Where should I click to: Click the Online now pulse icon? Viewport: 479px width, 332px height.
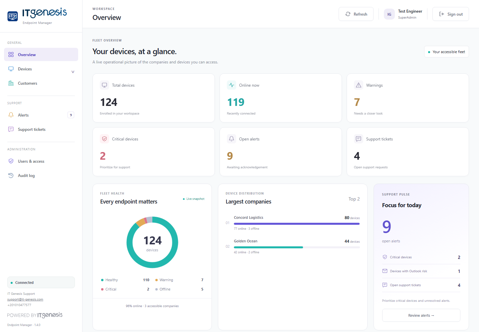(x=232, y=85)
